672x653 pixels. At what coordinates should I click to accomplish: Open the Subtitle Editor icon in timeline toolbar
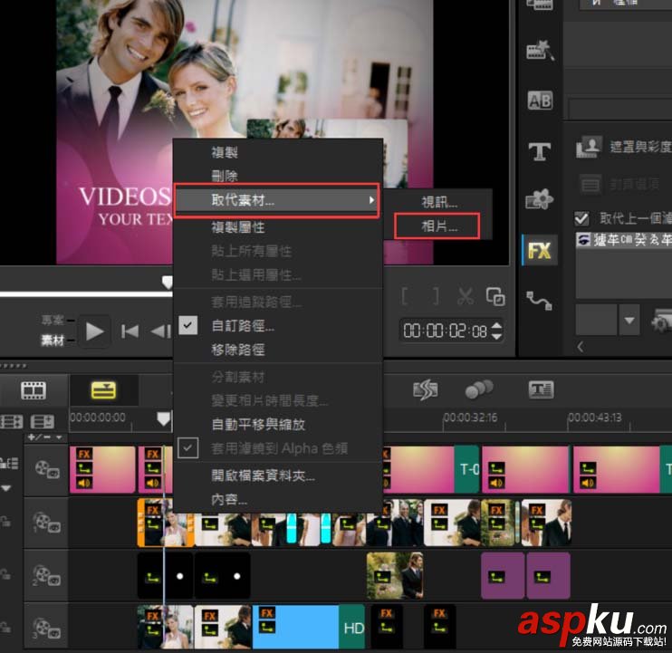(541, 389)
